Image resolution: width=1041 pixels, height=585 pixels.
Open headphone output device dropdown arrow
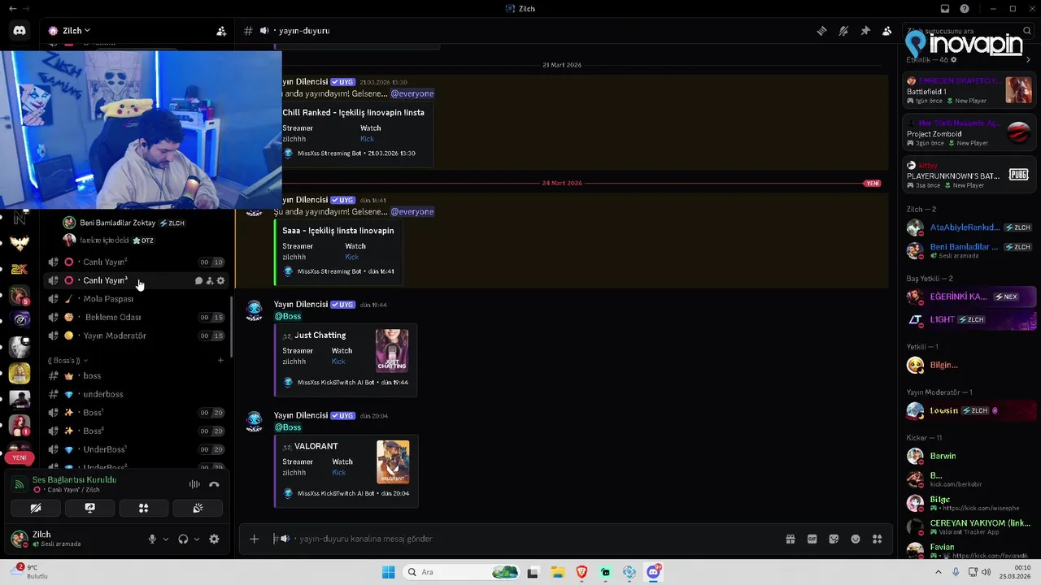pyautogui.click(x=197, y=539)
